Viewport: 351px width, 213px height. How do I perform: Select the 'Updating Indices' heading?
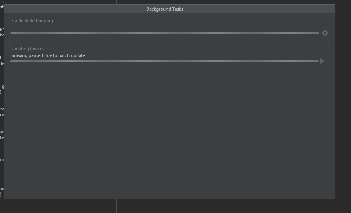[27, 49]
